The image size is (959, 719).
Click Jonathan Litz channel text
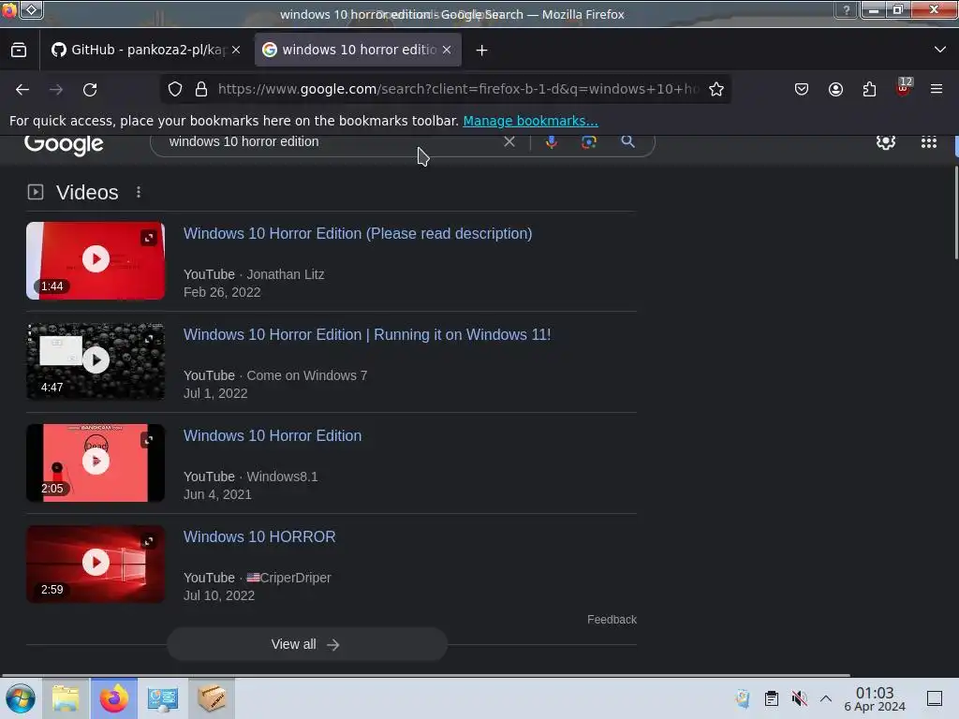click(x=285, y=274)
